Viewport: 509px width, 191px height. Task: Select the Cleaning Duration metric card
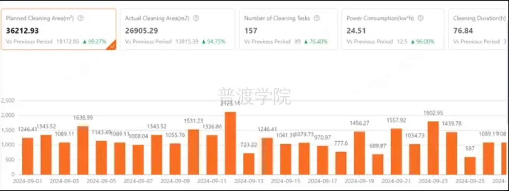click(x=478, y=29)
